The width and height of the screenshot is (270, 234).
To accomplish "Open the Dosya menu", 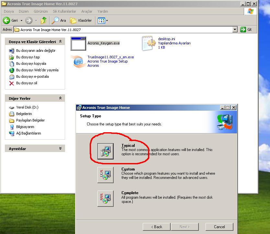I will pos(9,11).
